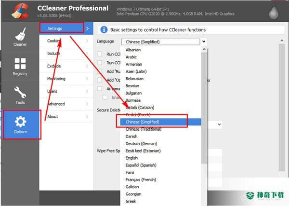
Task: Click the Language combo box field
Action: pyautogui.click(x=161, y=42)
